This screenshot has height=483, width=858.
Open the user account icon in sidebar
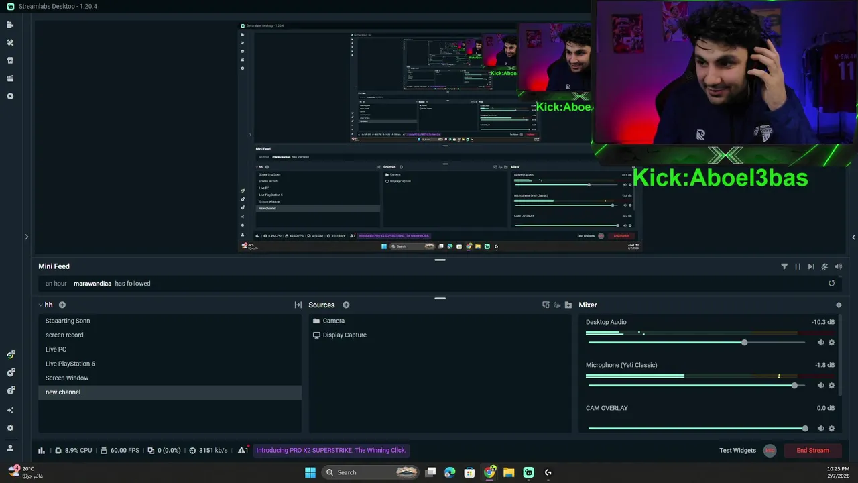pyautogui.click(x=10, y=448)
